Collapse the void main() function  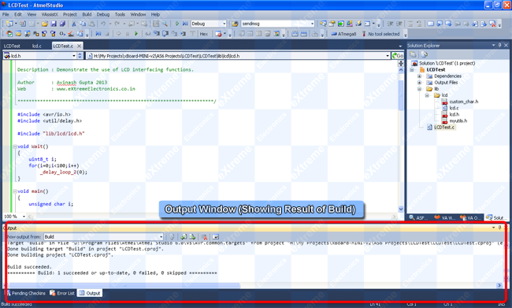click(15, 191)
